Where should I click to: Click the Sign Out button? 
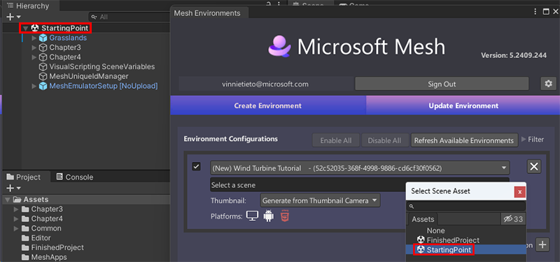(442, 84)
